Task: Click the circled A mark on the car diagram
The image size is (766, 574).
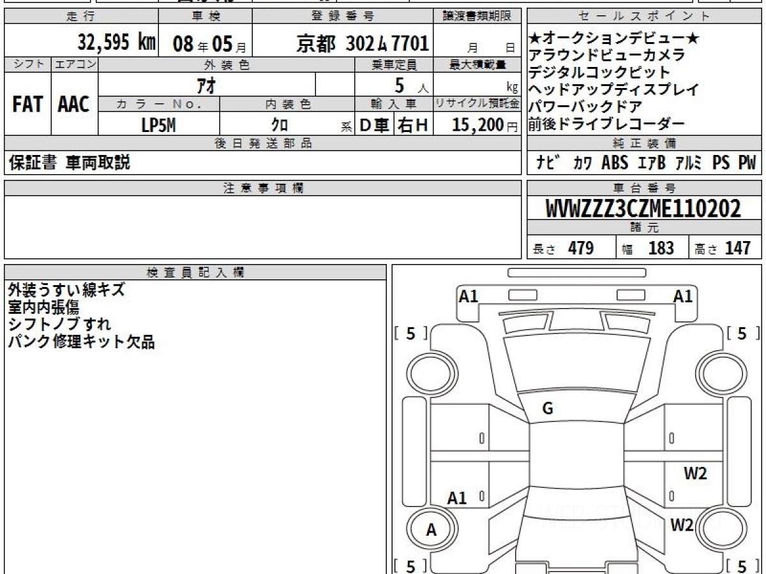Action: tap(432, 529)
